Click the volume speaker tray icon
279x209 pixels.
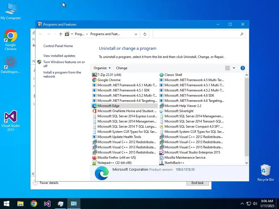(x=255, y=204)
